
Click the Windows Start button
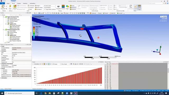tap(2, 93)
